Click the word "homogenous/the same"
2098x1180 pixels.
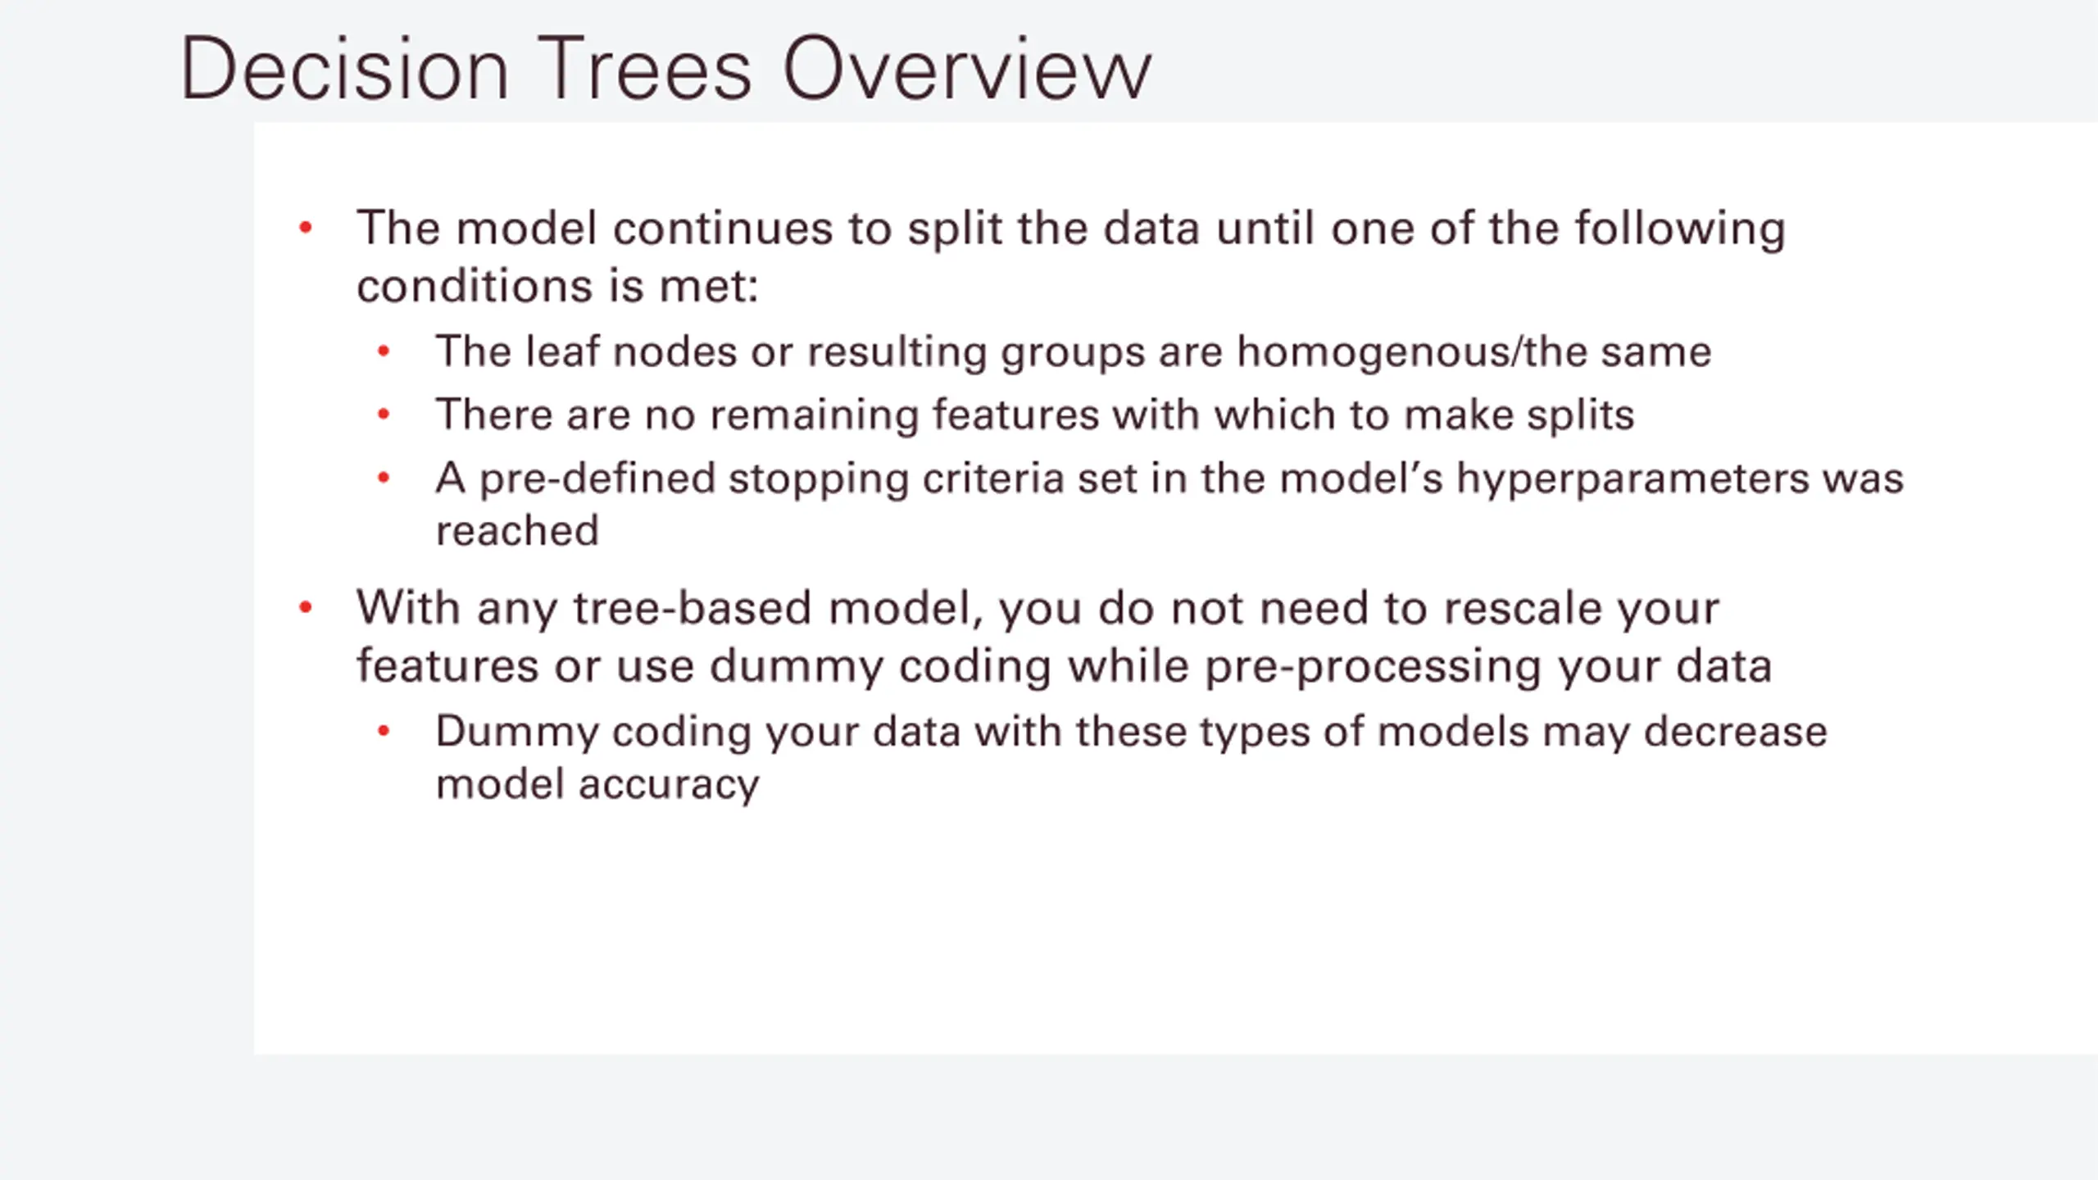click(x=1474, y=352)
